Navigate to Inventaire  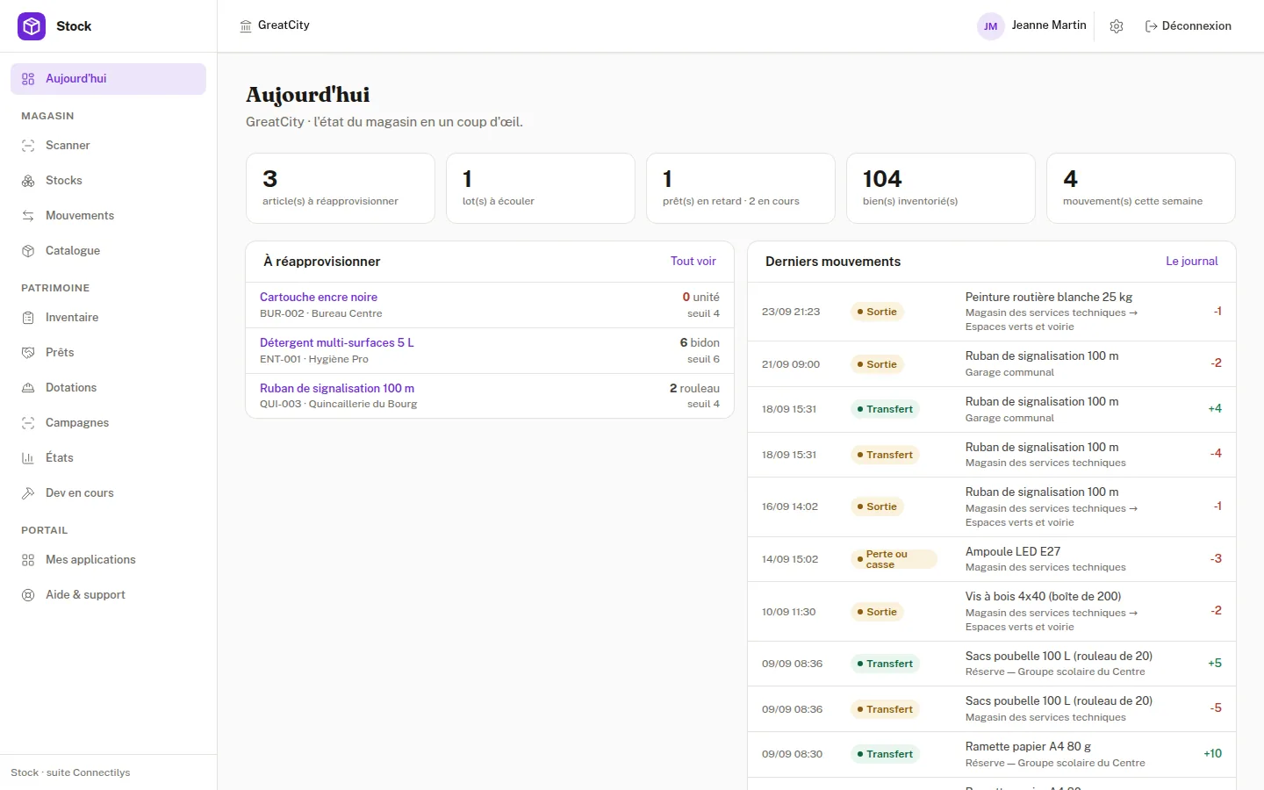coord(108,318)
